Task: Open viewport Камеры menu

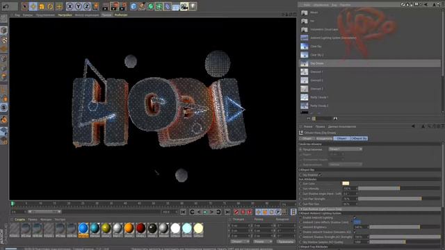Action: click(28, 15)
